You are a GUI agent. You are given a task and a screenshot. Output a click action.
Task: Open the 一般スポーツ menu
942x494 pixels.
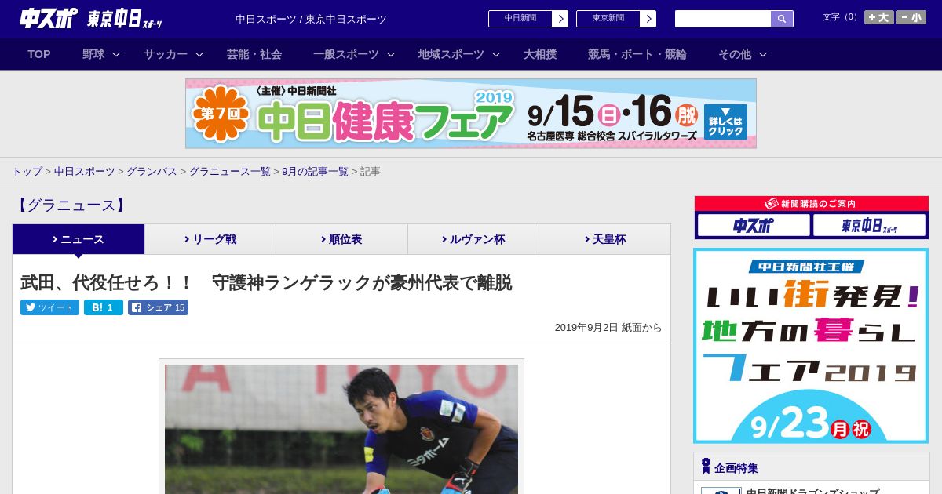[346, 54]
